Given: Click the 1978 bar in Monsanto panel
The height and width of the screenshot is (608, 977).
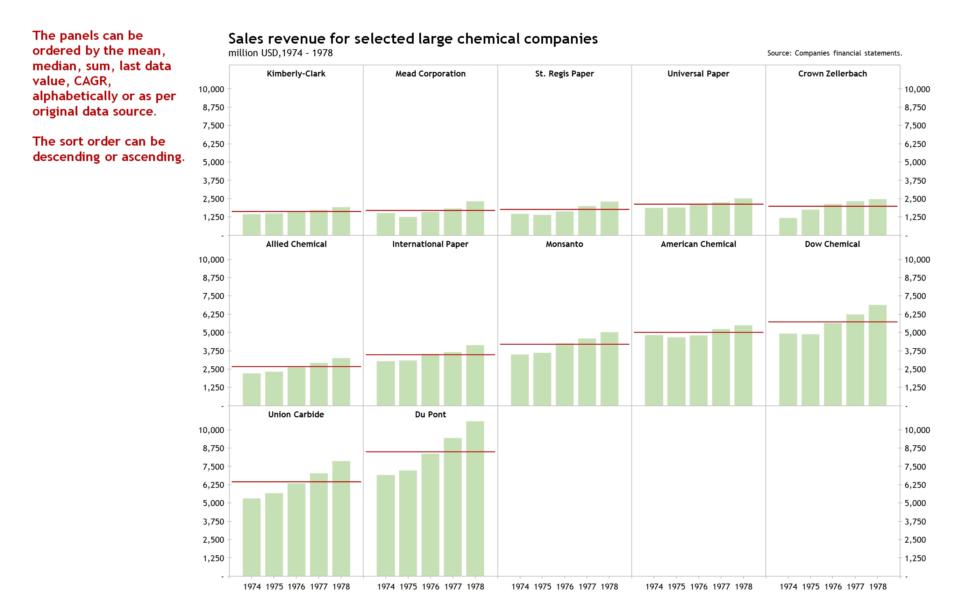Looking at the screenshot, I should (x=609, y=369).
